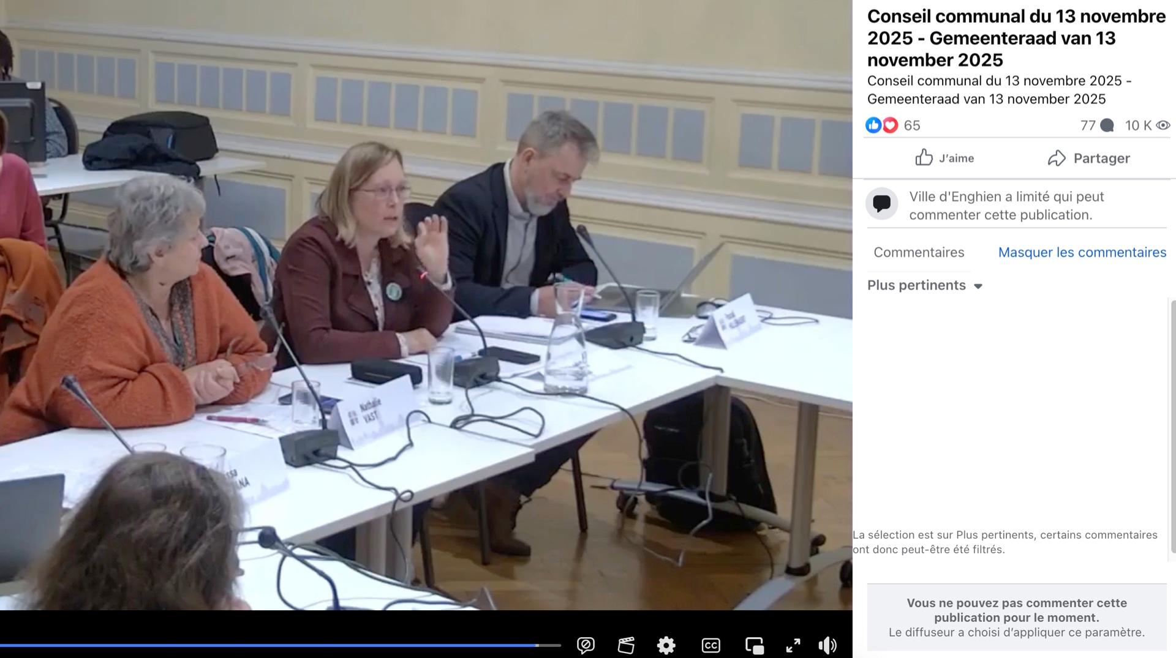
Task: Click the 10 K views eye icon
Action: (x=1163, y=125)
